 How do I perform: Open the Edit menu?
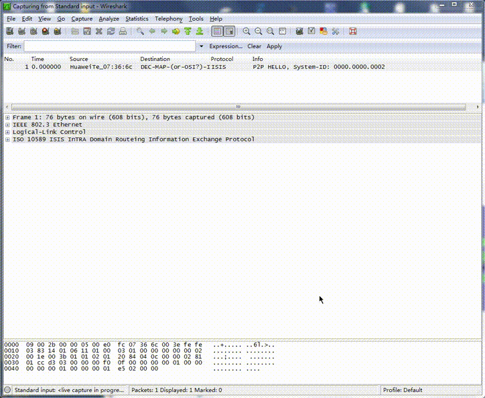(27, 19)
